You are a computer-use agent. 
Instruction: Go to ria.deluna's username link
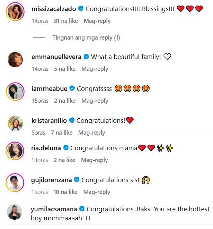click(x=46, y=148)
